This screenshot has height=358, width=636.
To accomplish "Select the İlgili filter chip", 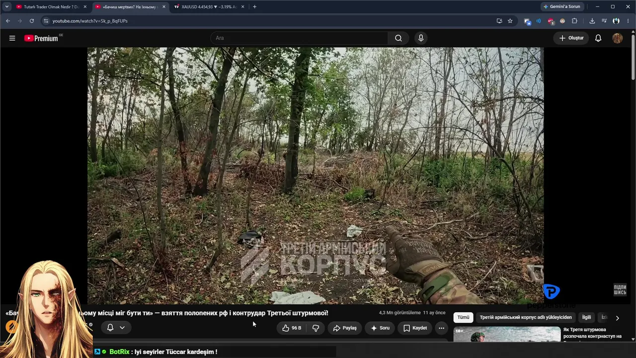I will point(586,317).
